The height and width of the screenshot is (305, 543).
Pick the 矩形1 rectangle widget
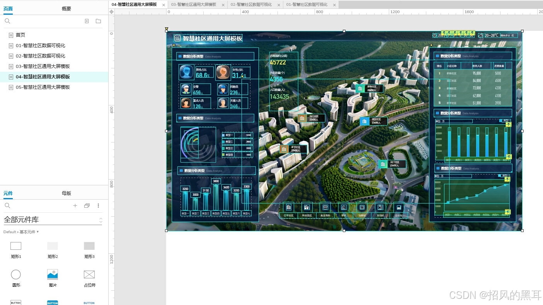click(x=16, y=246)
